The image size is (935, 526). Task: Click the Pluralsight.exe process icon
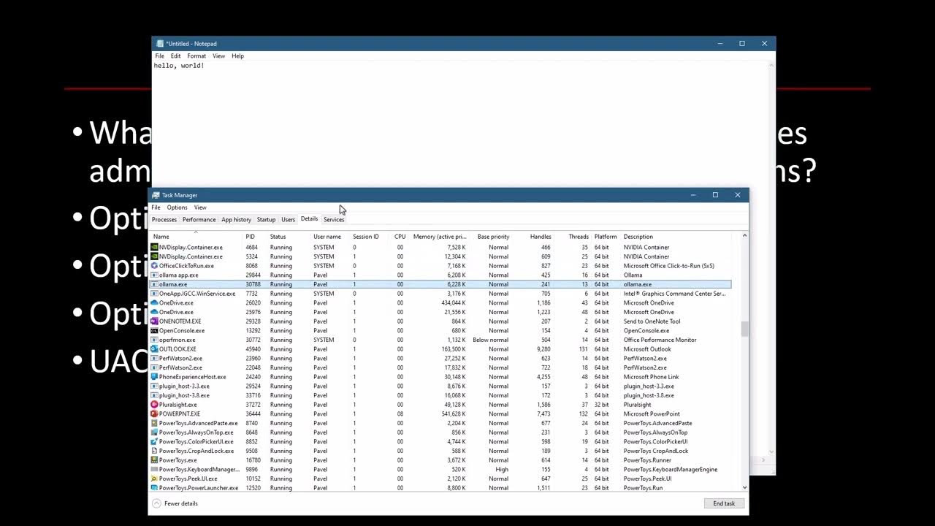154,405
